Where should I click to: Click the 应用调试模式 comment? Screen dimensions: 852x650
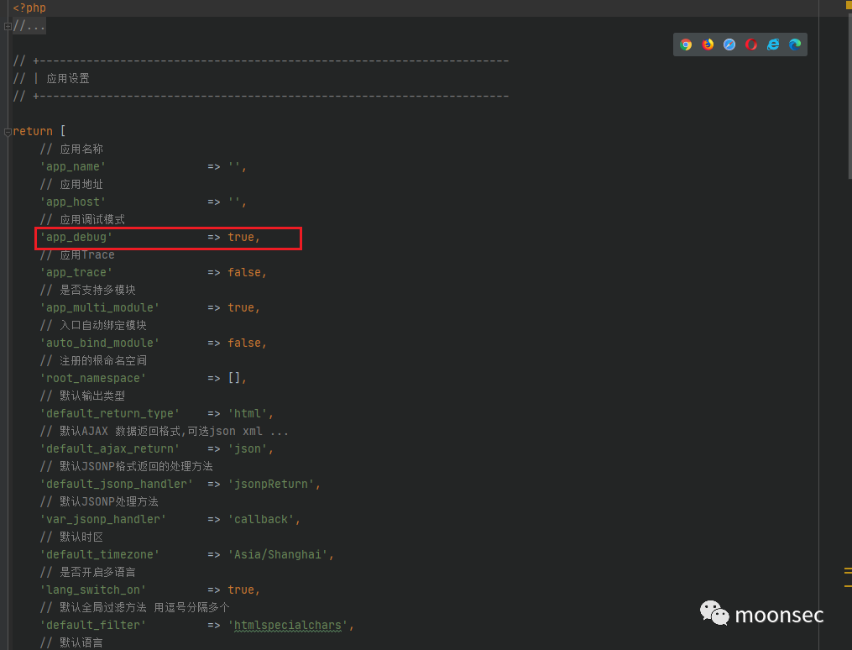coord(82,219)
